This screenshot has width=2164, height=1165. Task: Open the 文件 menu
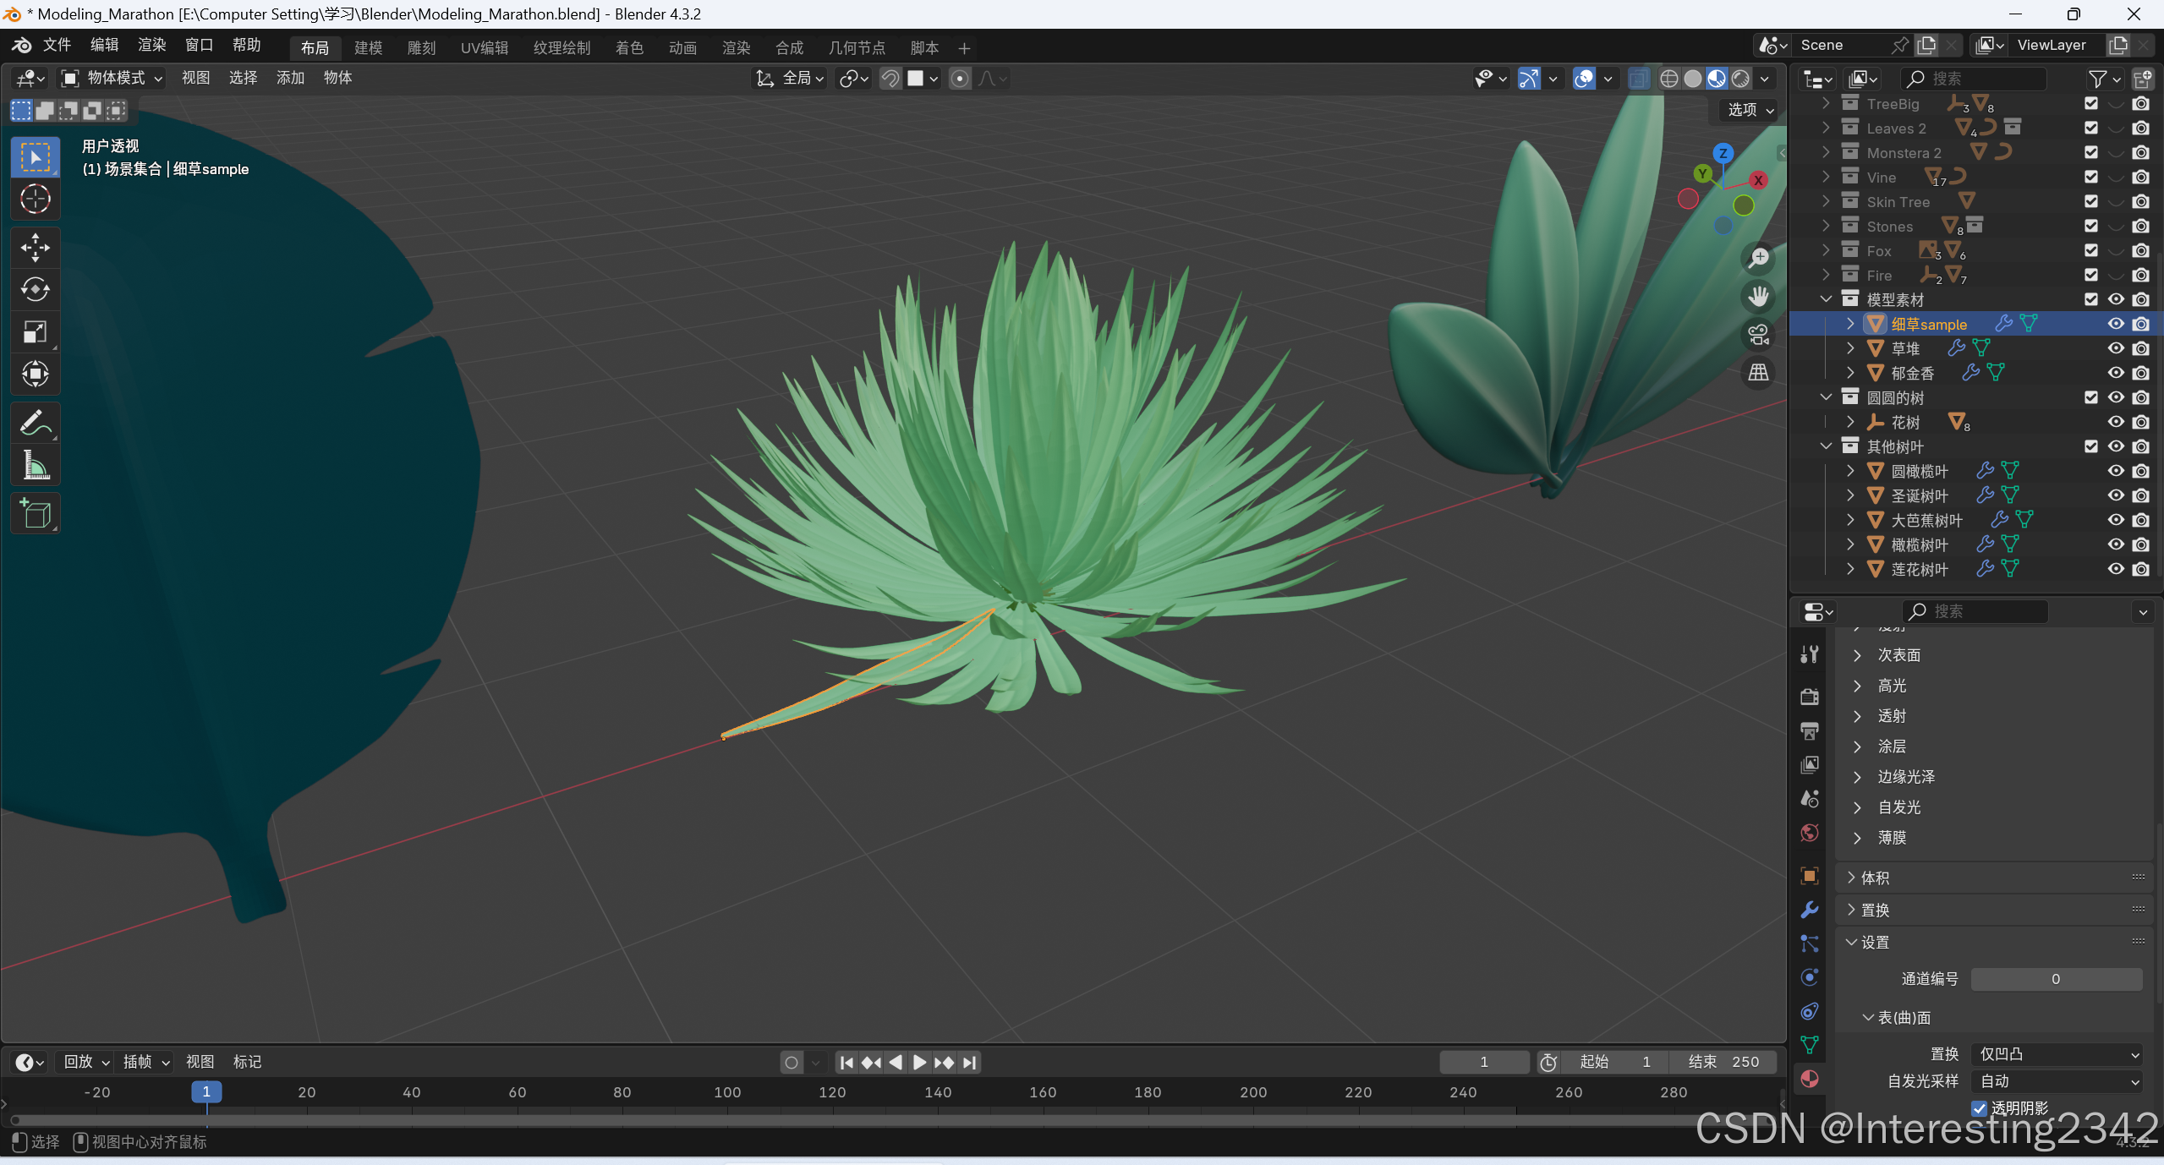[57, 45]
